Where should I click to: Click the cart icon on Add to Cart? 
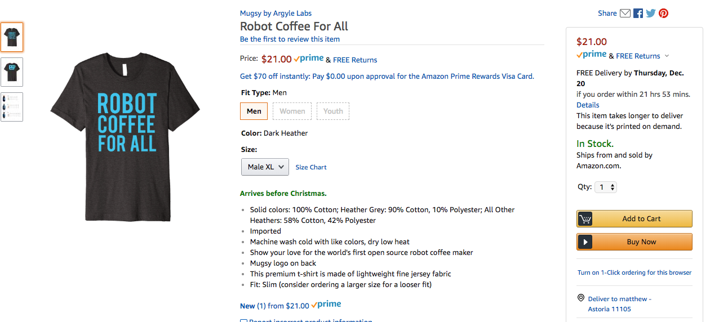pos(585,219)
